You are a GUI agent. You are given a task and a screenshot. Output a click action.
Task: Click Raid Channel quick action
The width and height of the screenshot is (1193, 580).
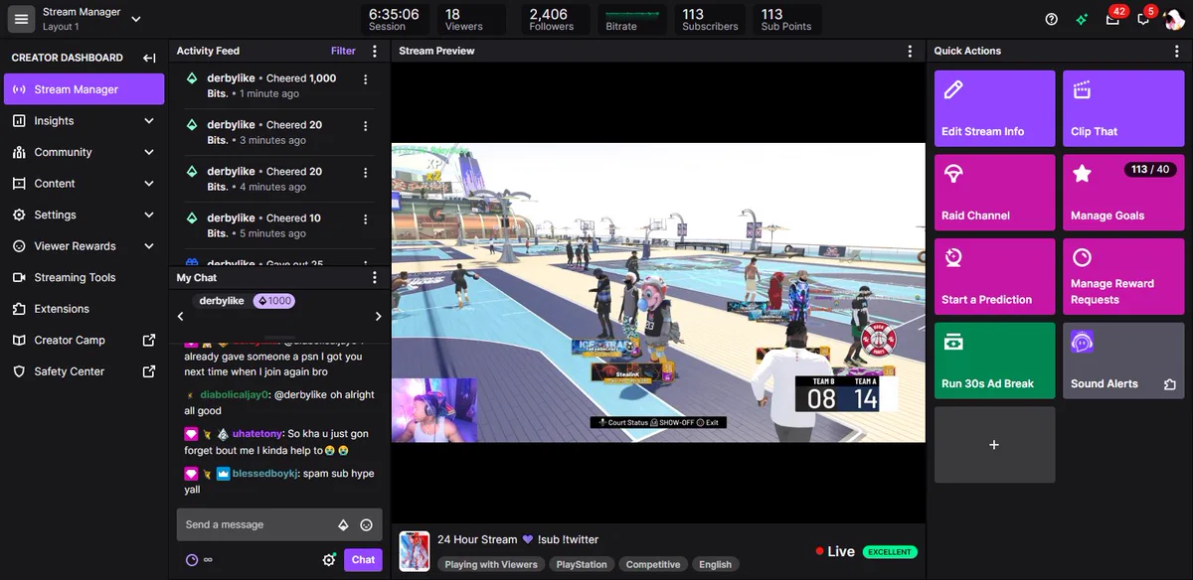pos(994,193)
